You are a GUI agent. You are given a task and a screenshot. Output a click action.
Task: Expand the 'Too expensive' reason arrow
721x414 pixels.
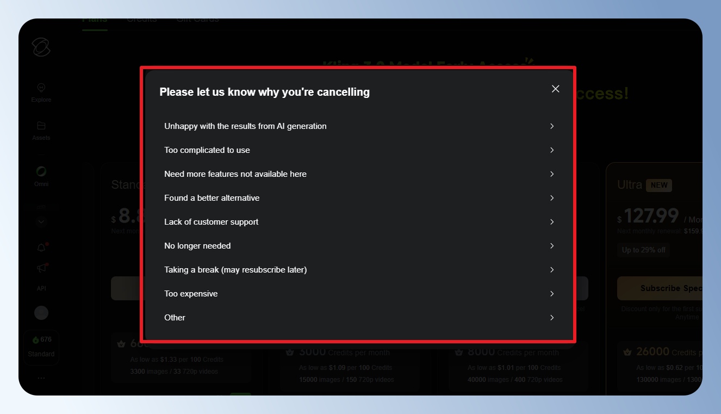coord(551,294)
